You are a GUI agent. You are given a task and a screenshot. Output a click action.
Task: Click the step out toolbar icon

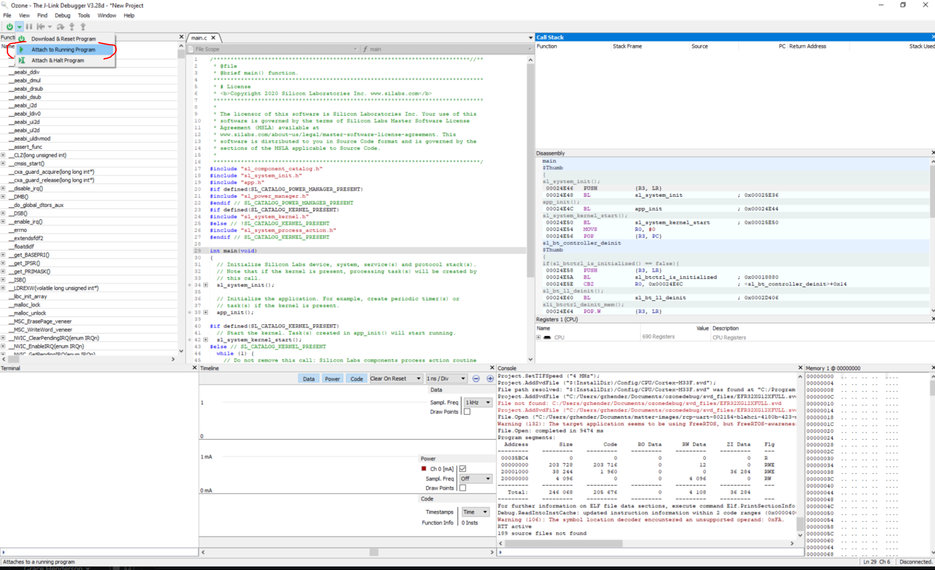[83, 27]
